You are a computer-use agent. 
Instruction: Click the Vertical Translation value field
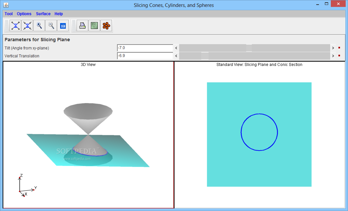click(145, 56)
